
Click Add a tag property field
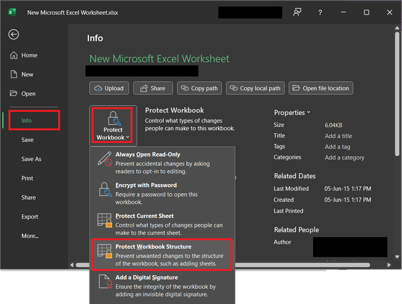[337, 147]
